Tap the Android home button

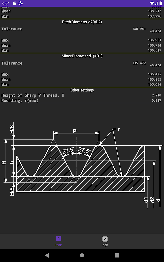[x=82, y=255]
